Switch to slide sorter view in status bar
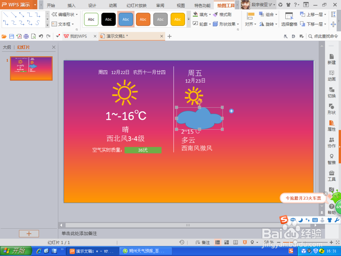The width and height of the screenshot is (341, 256). point(226,242)
